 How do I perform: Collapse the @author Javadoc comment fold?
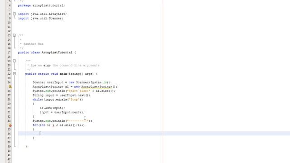[14, 35]
